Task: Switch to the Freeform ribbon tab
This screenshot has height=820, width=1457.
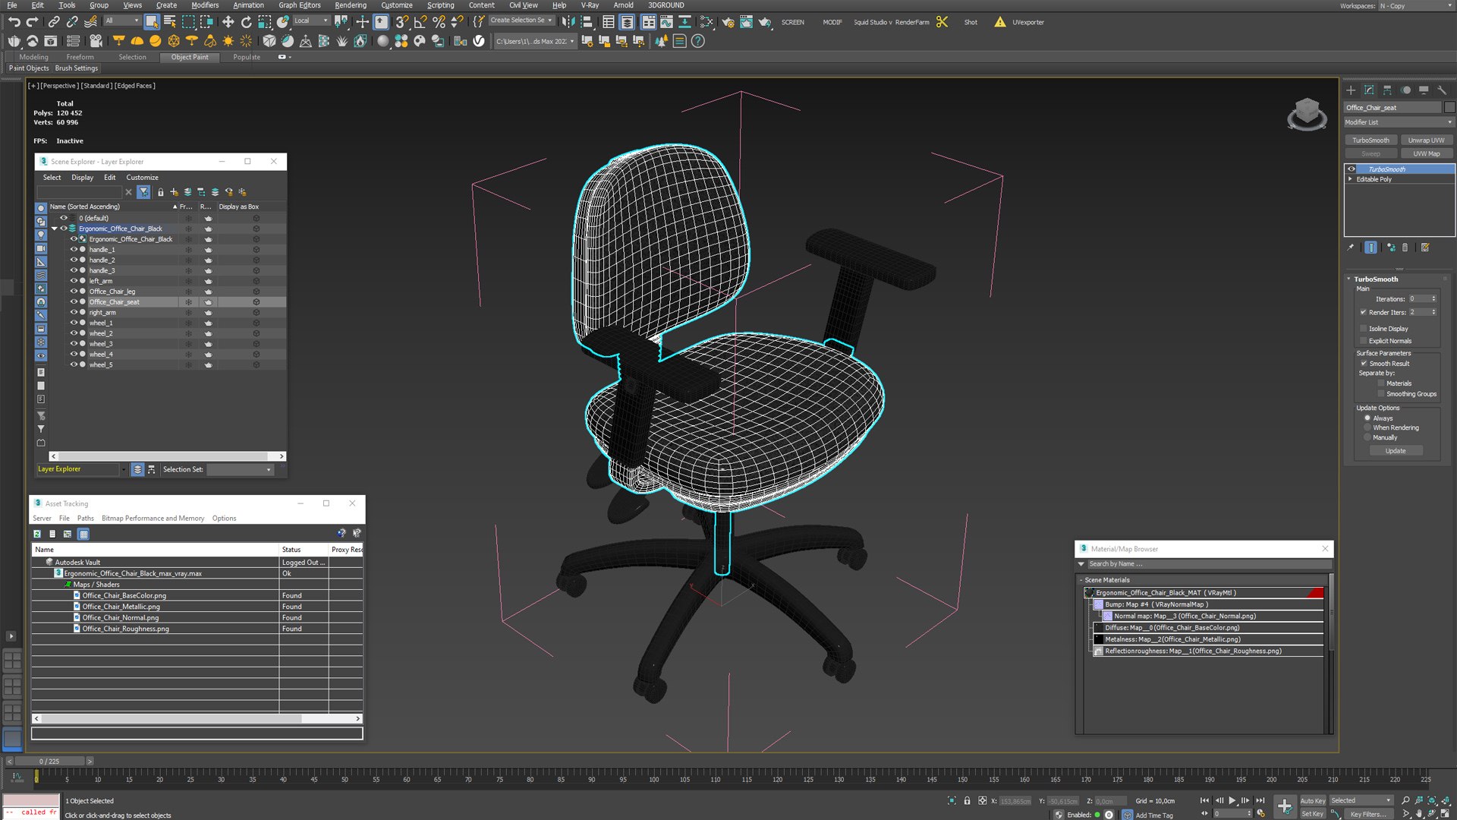Action: click(80, 57)
